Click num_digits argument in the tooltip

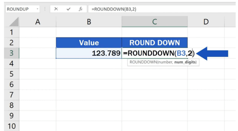[x=185, y=62]
